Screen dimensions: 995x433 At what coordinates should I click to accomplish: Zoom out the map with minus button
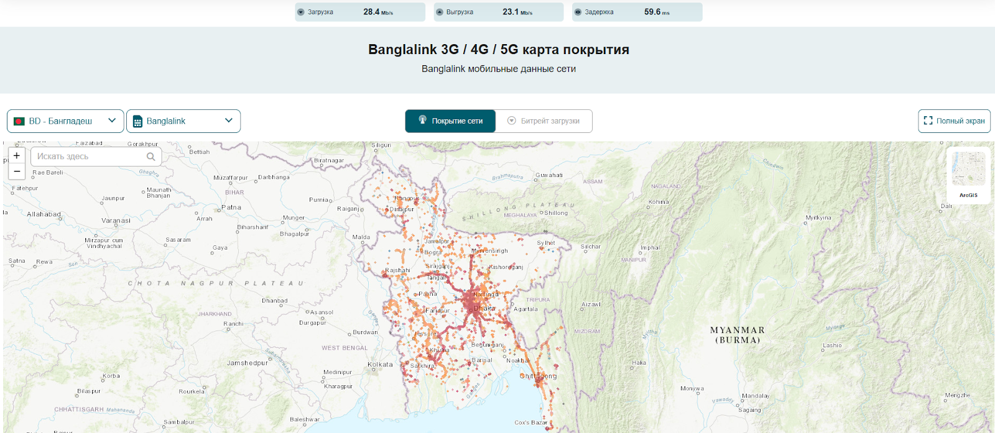pos(17,171)
